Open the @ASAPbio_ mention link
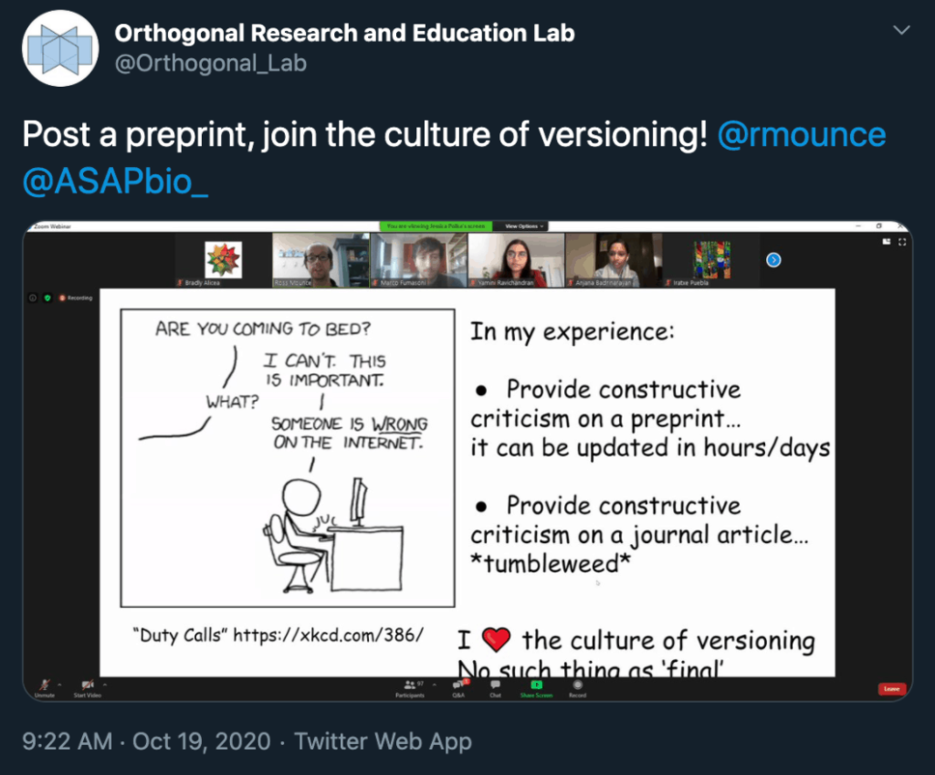Viewport: 935px width, 775px height. coord(115,180)
